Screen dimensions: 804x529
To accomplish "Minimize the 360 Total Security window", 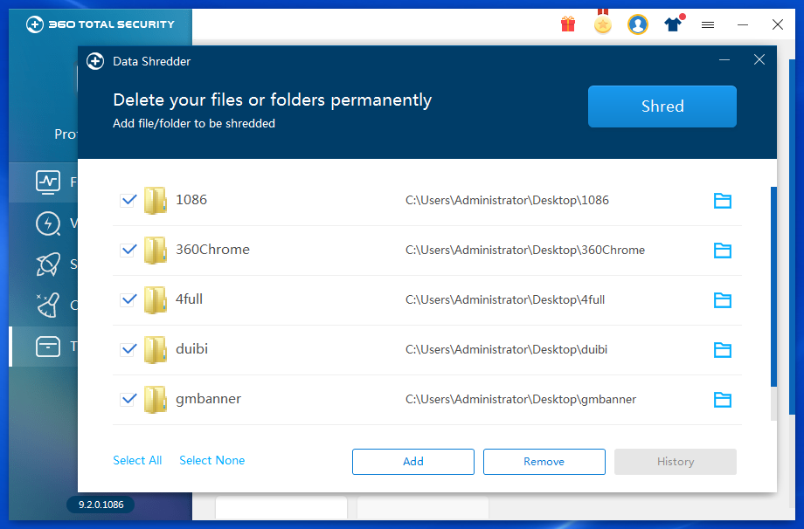I will (x=743, y=24).
